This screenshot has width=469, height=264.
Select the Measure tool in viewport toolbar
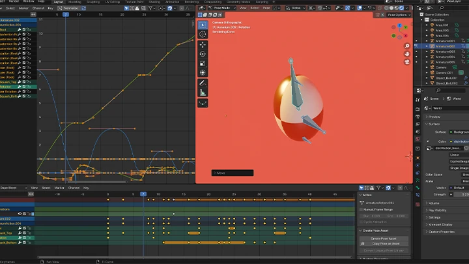pyautogui.click(x=203, y=93)
